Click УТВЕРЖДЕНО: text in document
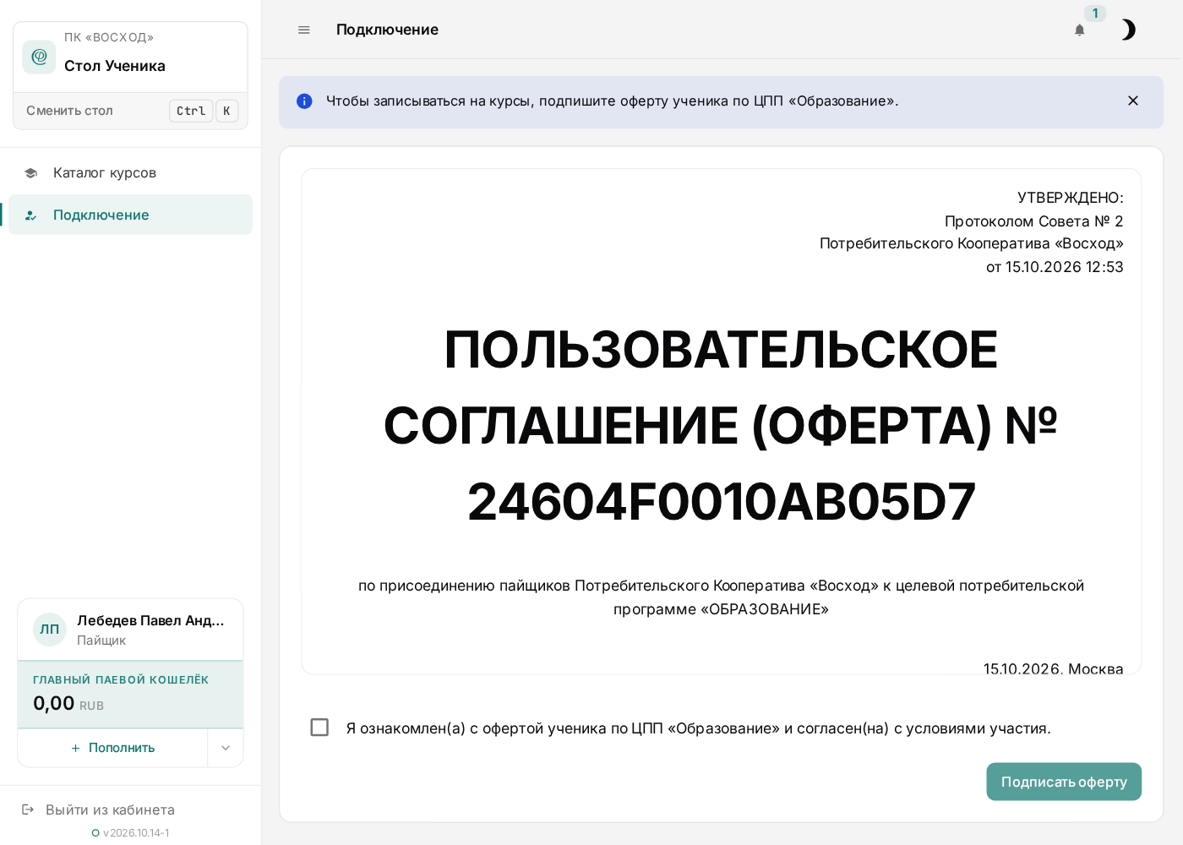The image size is (1183, 845). pos(1070,198)
